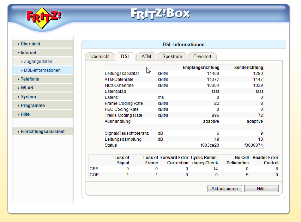The height and width of the screenshot is (222, 301).
Task: Click Status value f003ce20
Action: [x=210, y=145]
